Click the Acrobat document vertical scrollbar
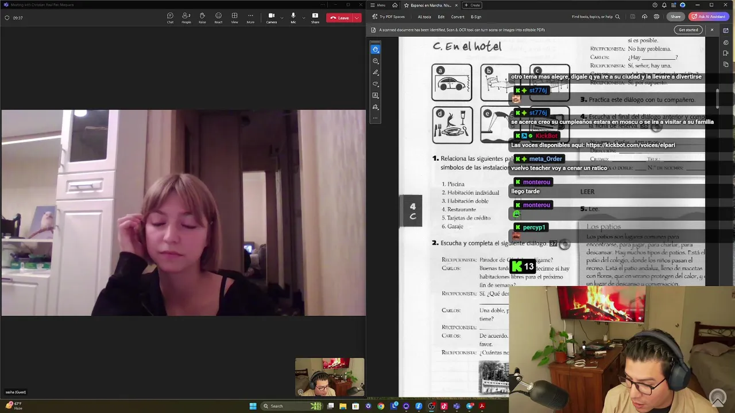This screenshot has height=413, width=735. [718, 98]
